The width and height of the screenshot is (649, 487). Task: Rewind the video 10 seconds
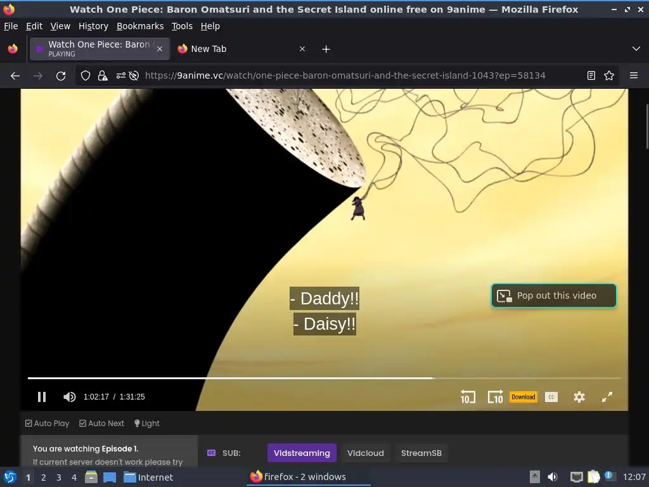click(468, 397)
